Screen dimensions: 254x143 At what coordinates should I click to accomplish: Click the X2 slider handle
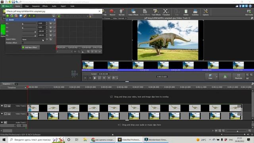(x=35, y=32)
